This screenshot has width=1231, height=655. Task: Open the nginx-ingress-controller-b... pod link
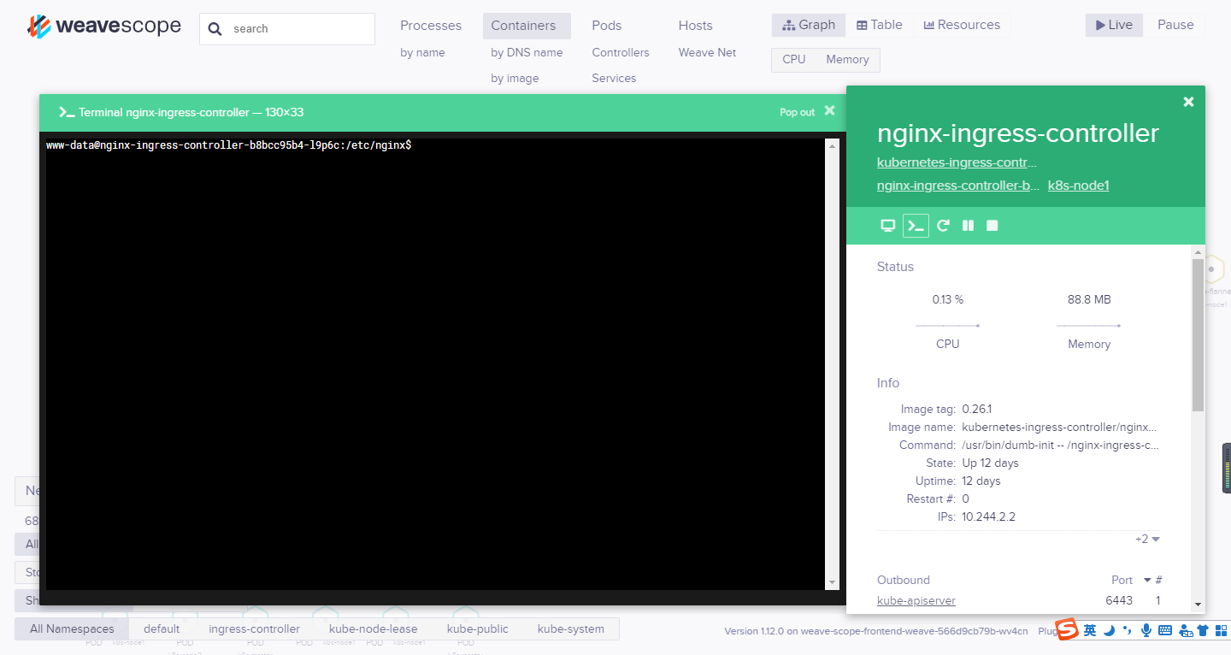point(958,186)
